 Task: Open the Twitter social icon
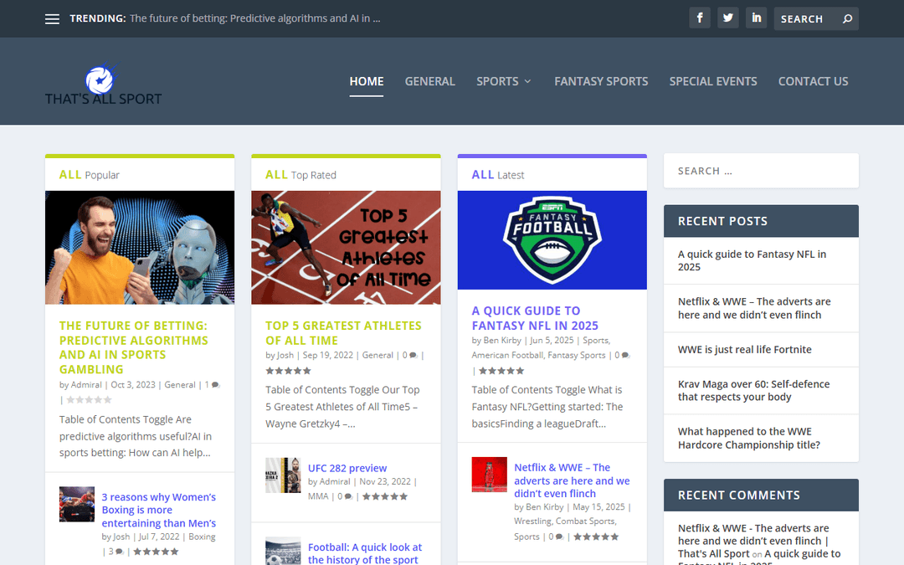pos(727,18)
